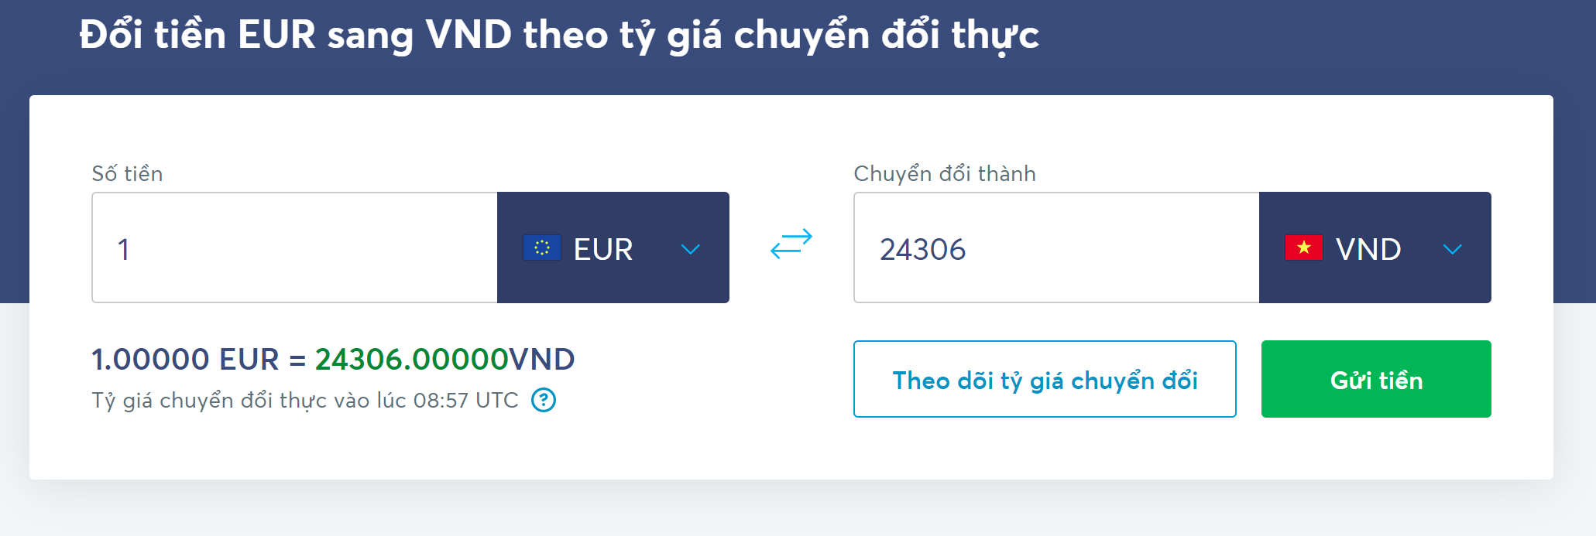
Task: Click the circle of stars on EU flag
Action: 542,248
